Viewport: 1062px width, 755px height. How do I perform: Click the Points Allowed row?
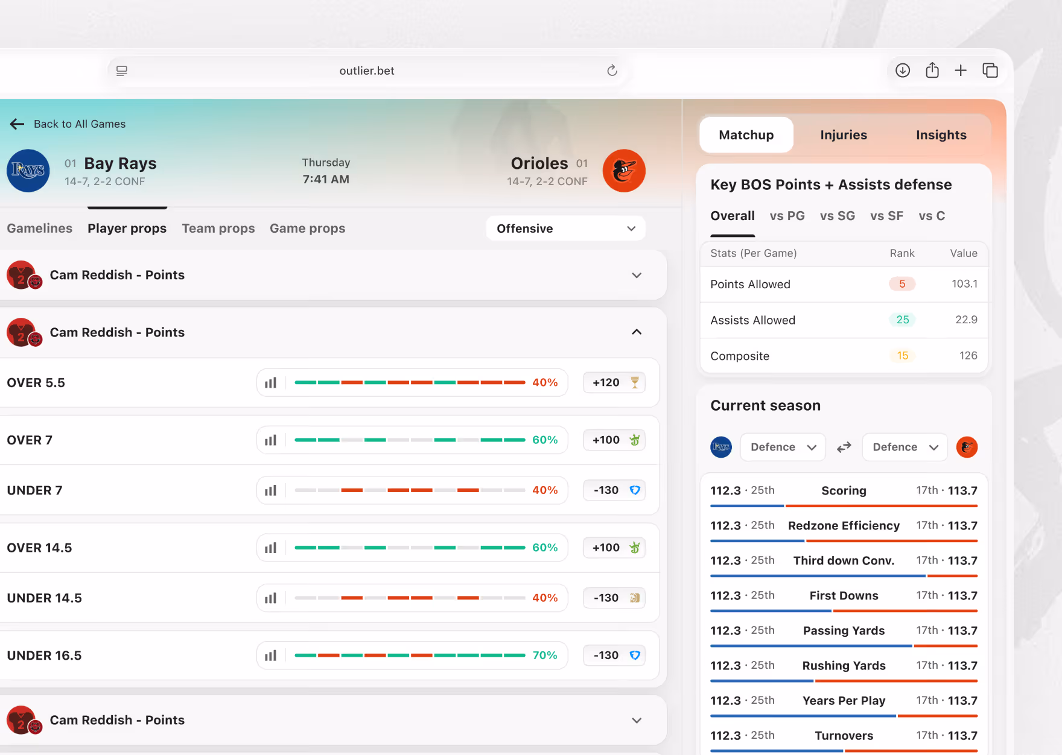click(844, 284)
